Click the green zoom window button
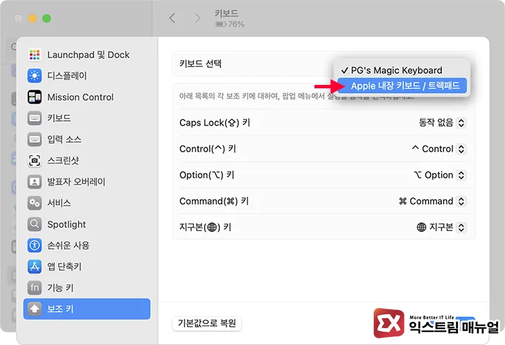This screenshot has width=505, height=345. pos(46,18)
